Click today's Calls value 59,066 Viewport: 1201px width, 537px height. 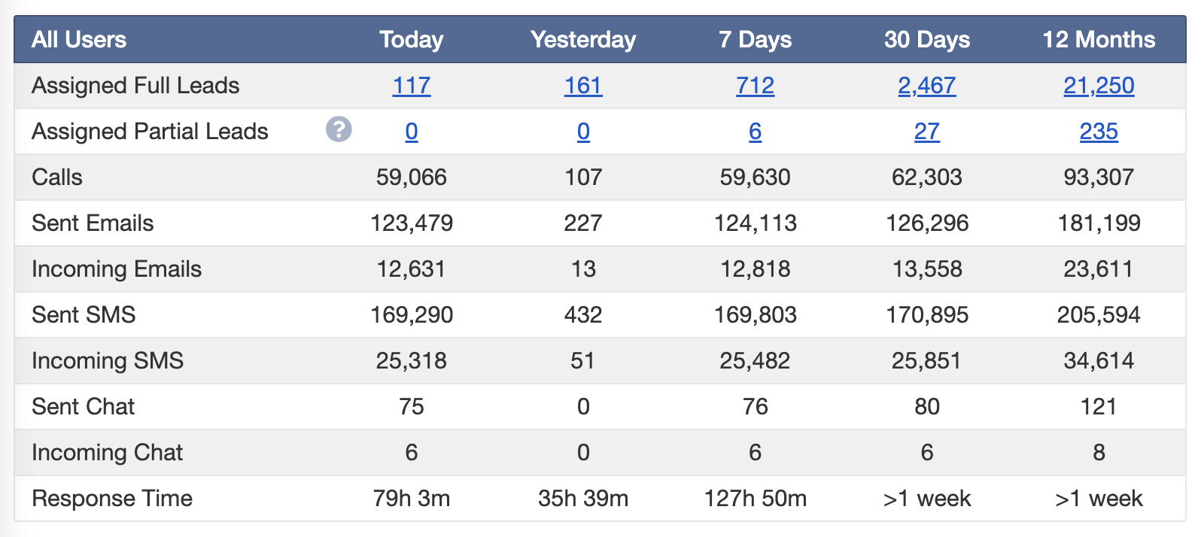pyautogui.click(x=412, y=177)
